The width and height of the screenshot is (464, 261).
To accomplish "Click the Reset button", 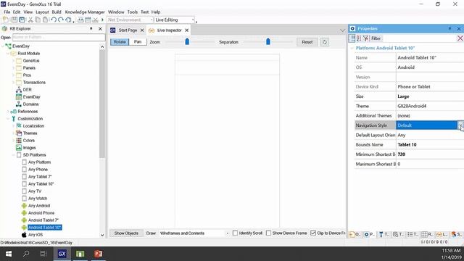I will click(307, 42).
